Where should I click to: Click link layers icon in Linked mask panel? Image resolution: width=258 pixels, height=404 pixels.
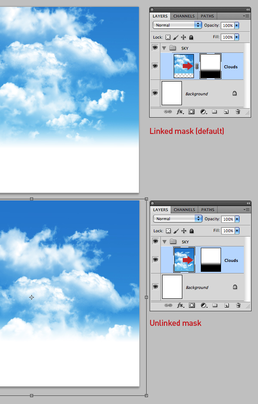coord(168,112)
